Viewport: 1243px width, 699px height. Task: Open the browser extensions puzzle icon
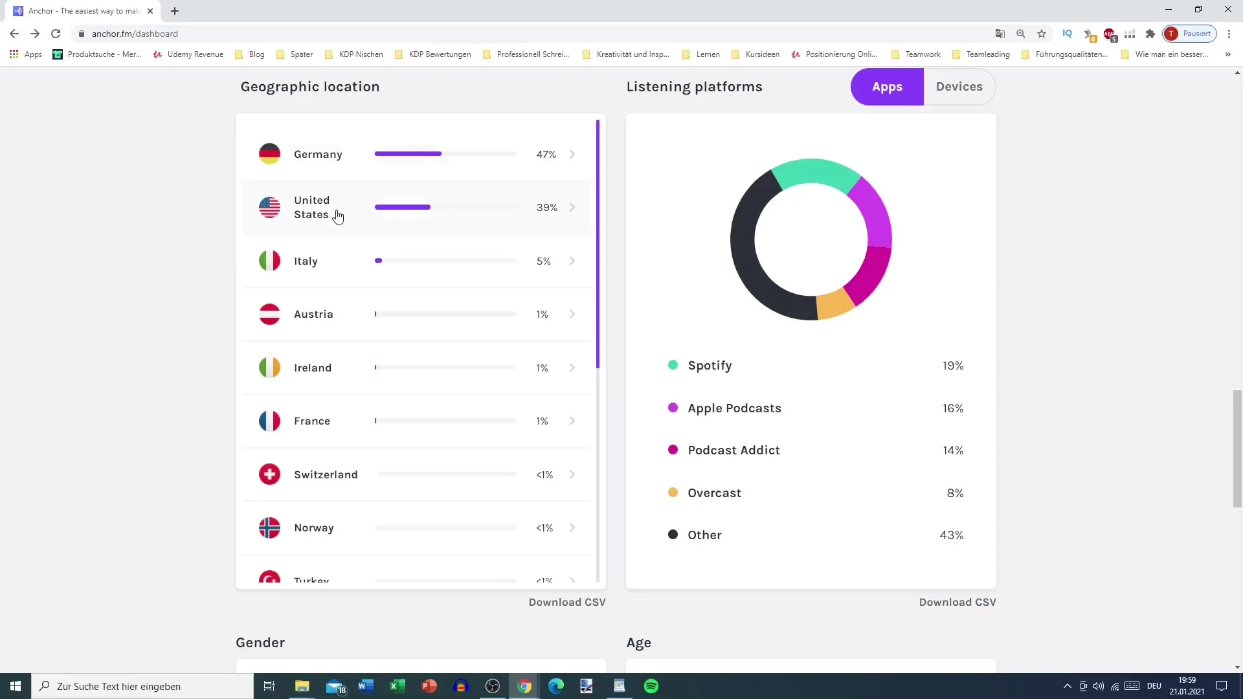coord(1150,34)
